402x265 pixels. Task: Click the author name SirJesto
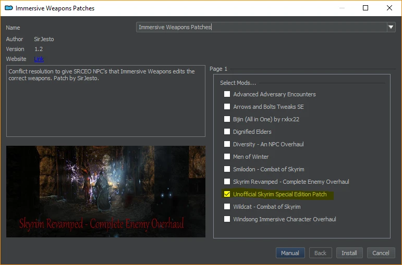pyautogui.click(x=44, y=39)
